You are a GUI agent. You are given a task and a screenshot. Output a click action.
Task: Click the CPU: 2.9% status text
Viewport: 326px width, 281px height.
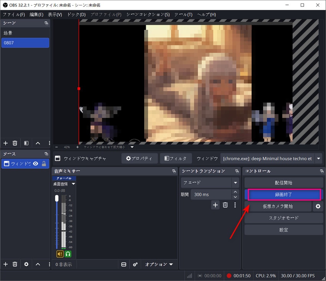(266, 276)
